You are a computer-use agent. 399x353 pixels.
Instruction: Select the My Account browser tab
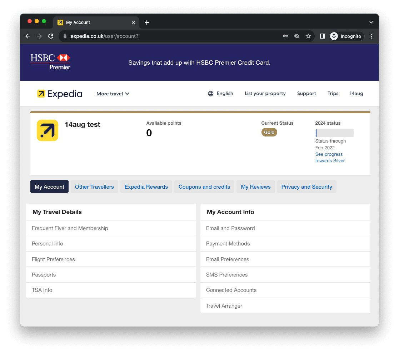pyautogui.click(x=96, y=23)
